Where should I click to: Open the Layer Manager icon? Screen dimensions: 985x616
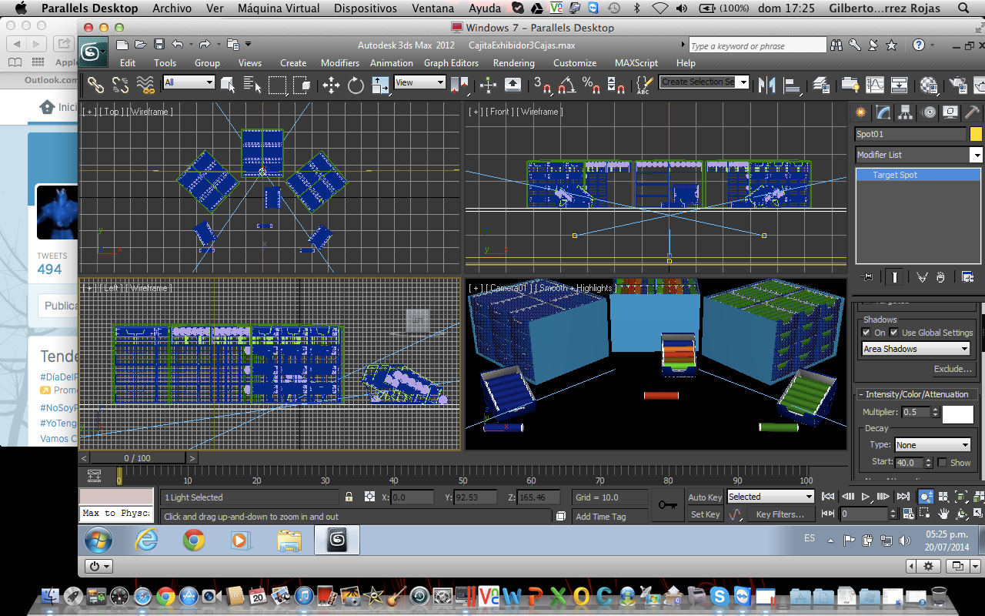coord(820,85)
